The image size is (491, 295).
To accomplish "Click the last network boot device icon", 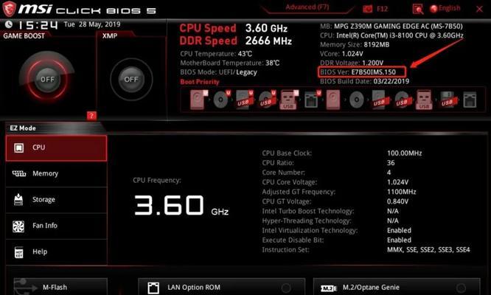I will (470, 100).
